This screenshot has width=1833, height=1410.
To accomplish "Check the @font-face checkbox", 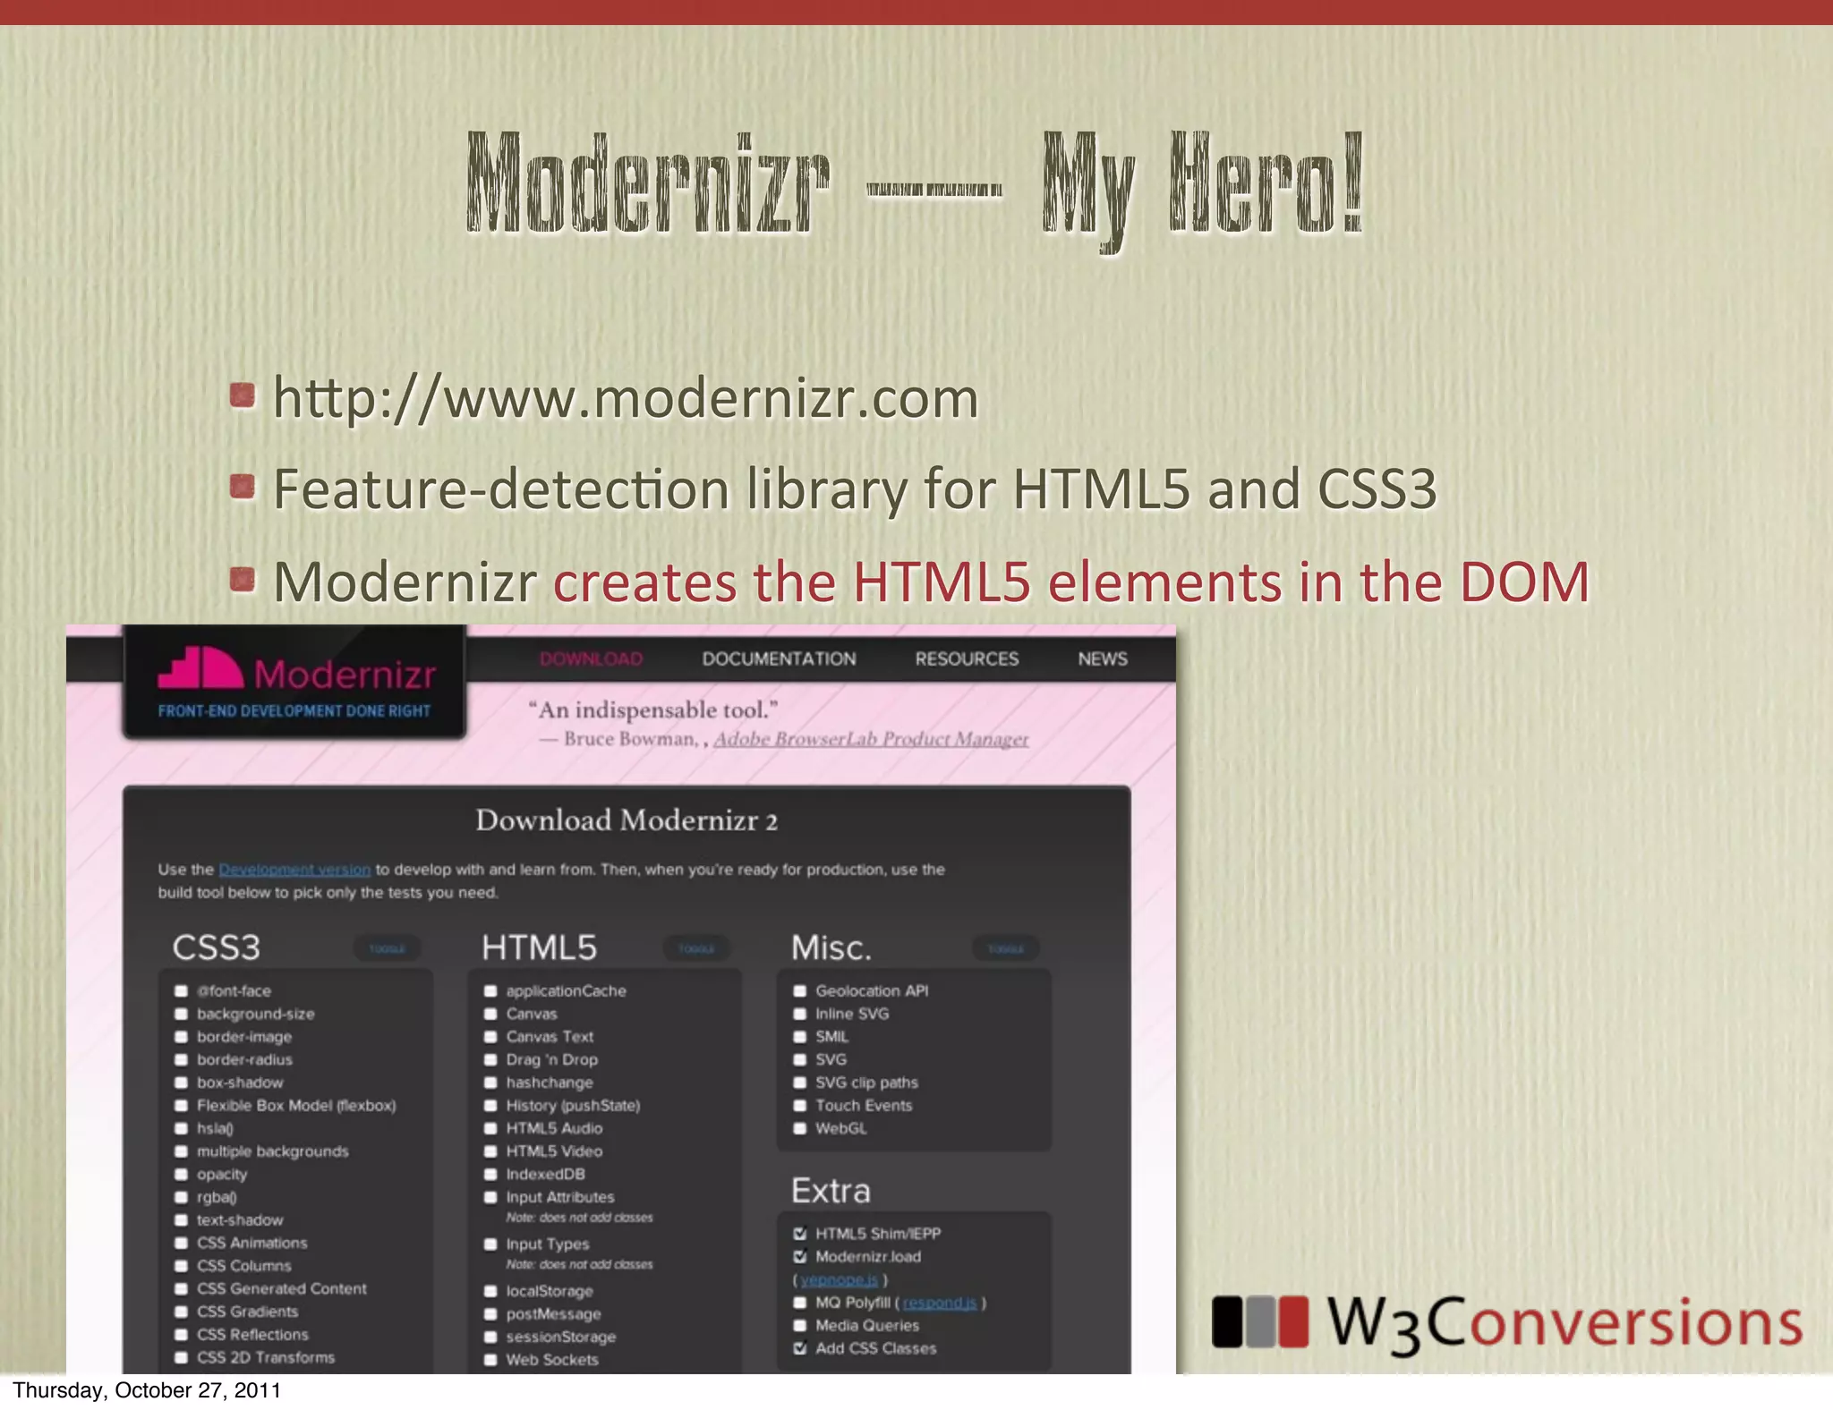I will [x=181, y=991].
